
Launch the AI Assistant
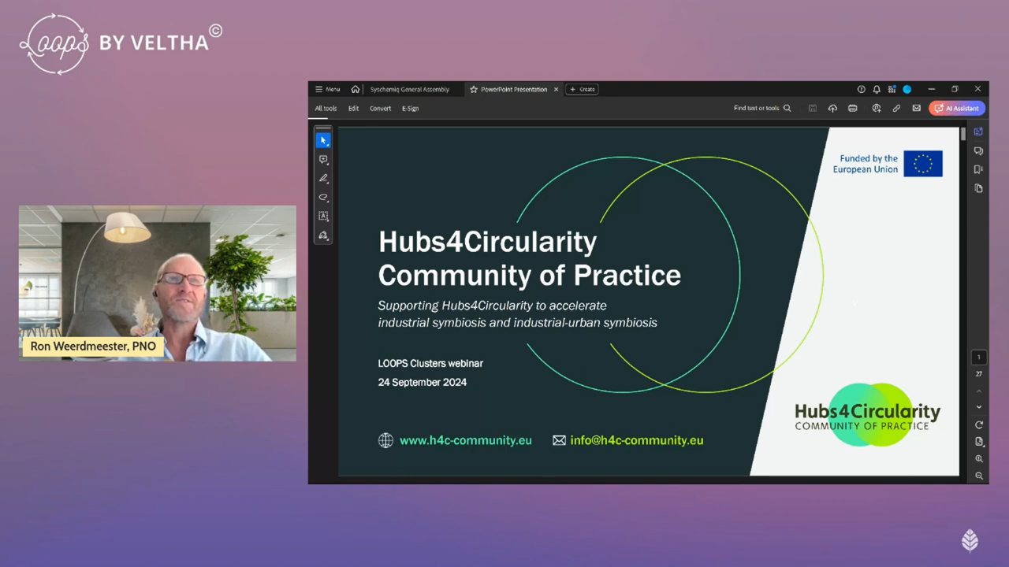click(957, 108)
